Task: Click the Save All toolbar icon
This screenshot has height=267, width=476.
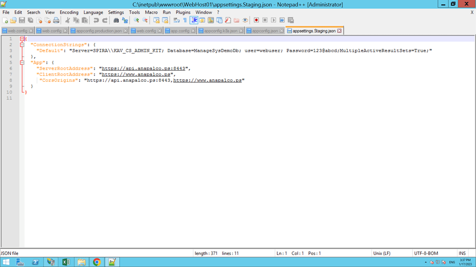Action: (x=30, y=20)
